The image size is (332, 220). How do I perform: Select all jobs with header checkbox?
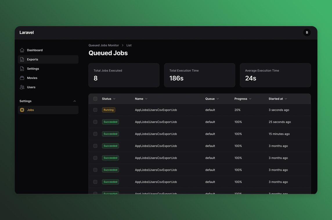[x=95, y=99]
